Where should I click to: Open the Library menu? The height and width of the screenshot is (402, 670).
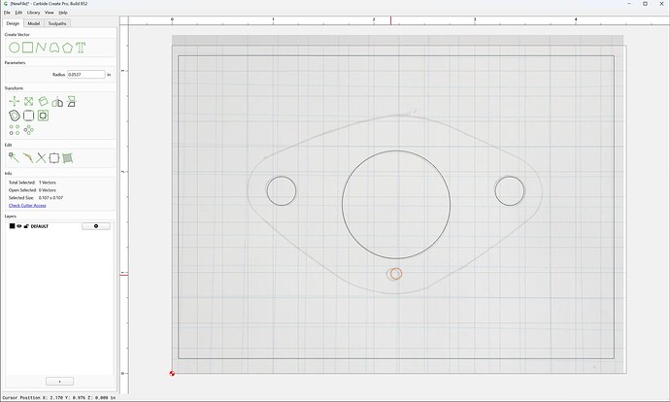[x=33, y=13]
